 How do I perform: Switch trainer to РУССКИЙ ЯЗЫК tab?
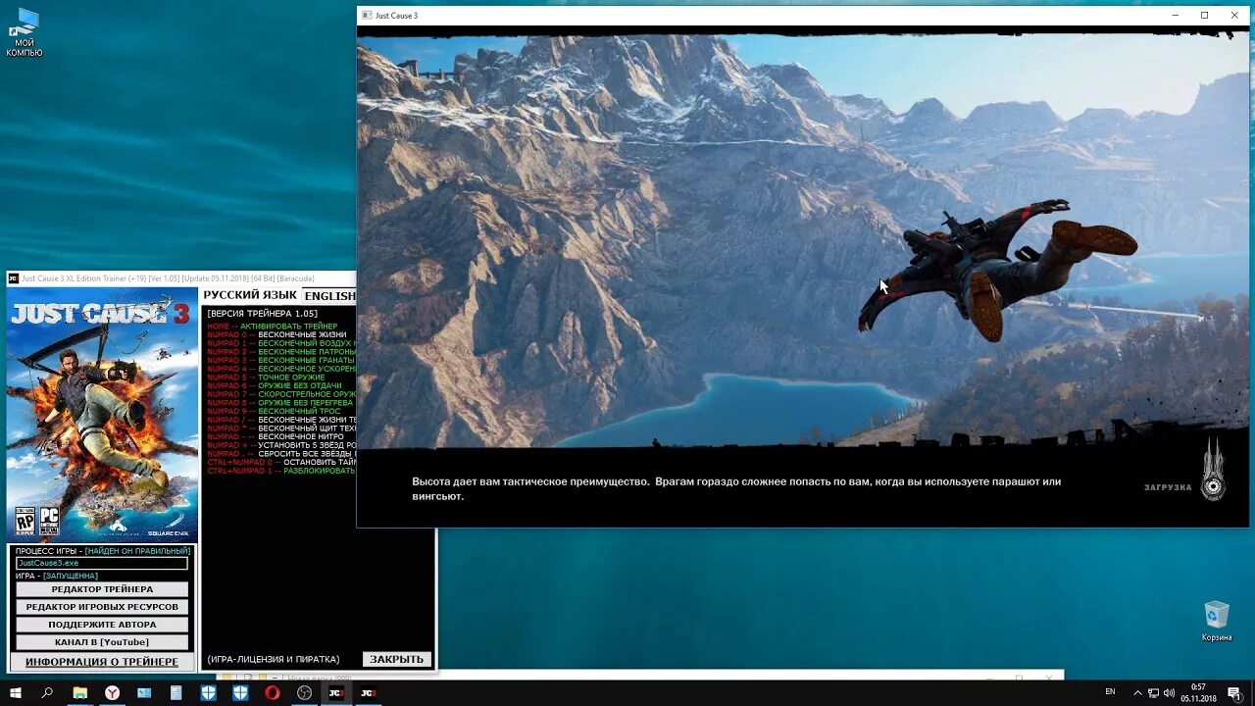click(x=250, y=295)
